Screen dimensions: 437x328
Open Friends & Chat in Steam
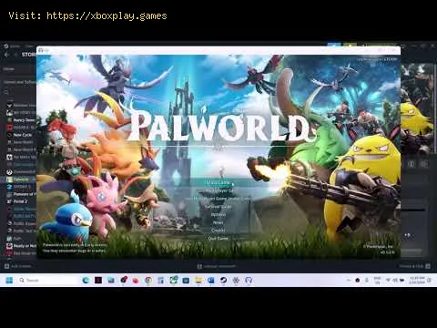[x=415, y=266]
